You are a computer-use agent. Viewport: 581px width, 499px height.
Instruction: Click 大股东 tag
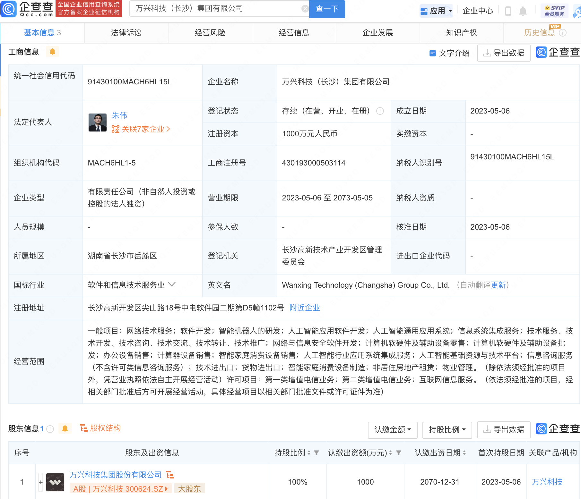(x=189, y=489)
